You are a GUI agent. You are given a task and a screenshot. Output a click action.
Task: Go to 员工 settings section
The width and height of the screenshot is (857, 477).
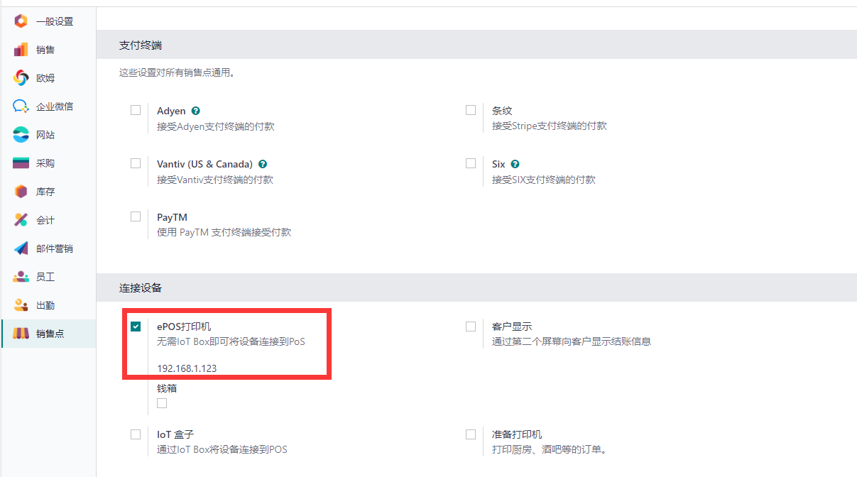pos(48,277)
